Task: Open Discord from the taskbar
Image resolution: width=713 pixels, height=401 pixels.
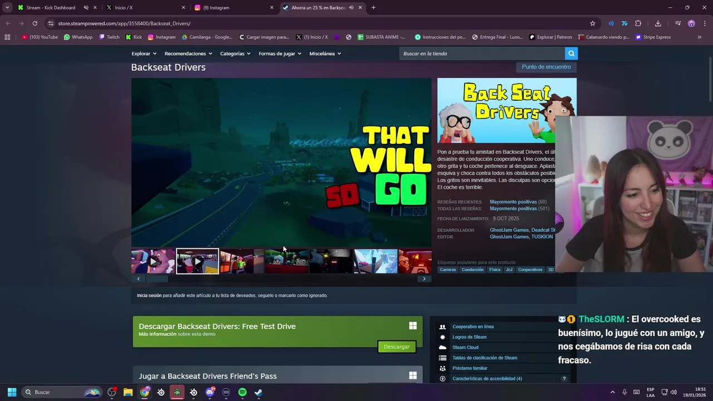Action: [210, 392]
